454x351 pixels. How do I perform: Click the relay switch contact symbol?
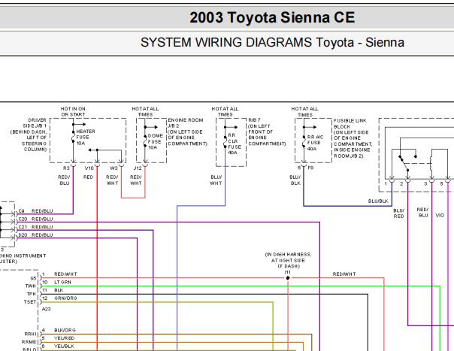tap(404, 164)
